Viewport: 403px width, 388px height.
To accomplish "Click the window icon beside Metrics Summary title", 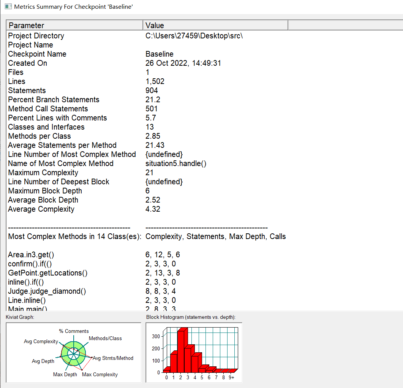I will (8, 6).
